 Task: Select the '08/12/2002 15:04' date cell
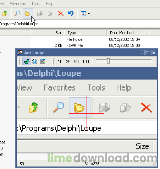tap(125, 39)
